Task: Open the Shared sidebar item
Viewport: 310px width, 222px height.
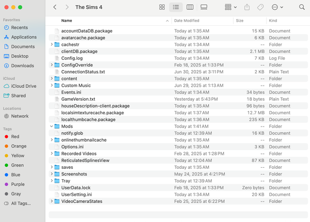Action: point(18,96)
